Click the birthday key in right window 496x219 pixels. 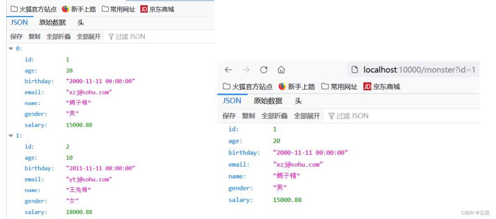pos(244,153)
